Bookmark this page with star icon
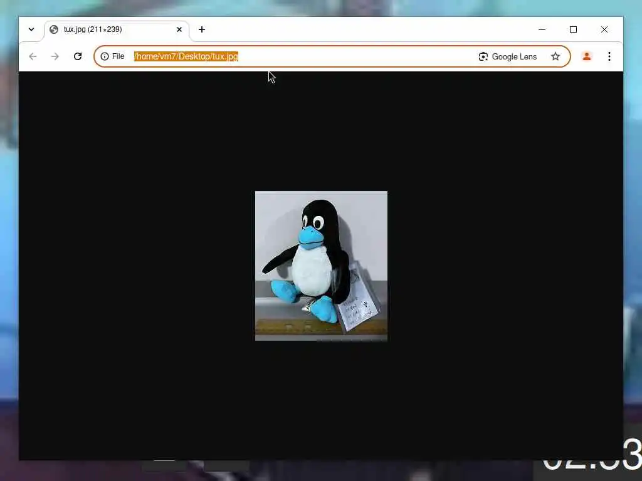This screenshot has width=642, height=481. coord(555,56)
